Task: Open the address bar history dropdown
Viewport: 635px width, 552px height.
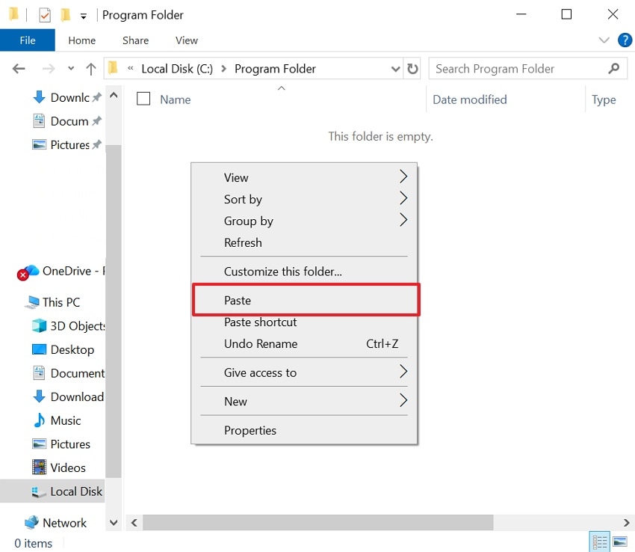Action: pos(396,68)
